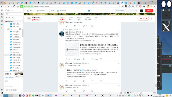Open SankeiNews_WEST quoted tweet
Viewport: 172px width, 97px height.
pyautogui.click(x=92, y=73)
